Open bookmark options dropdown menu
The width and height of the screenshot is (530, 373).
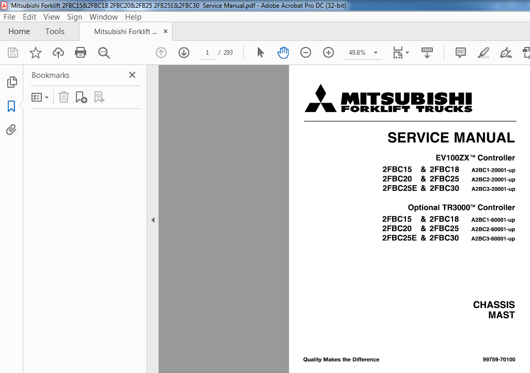[x=40, y=98]
